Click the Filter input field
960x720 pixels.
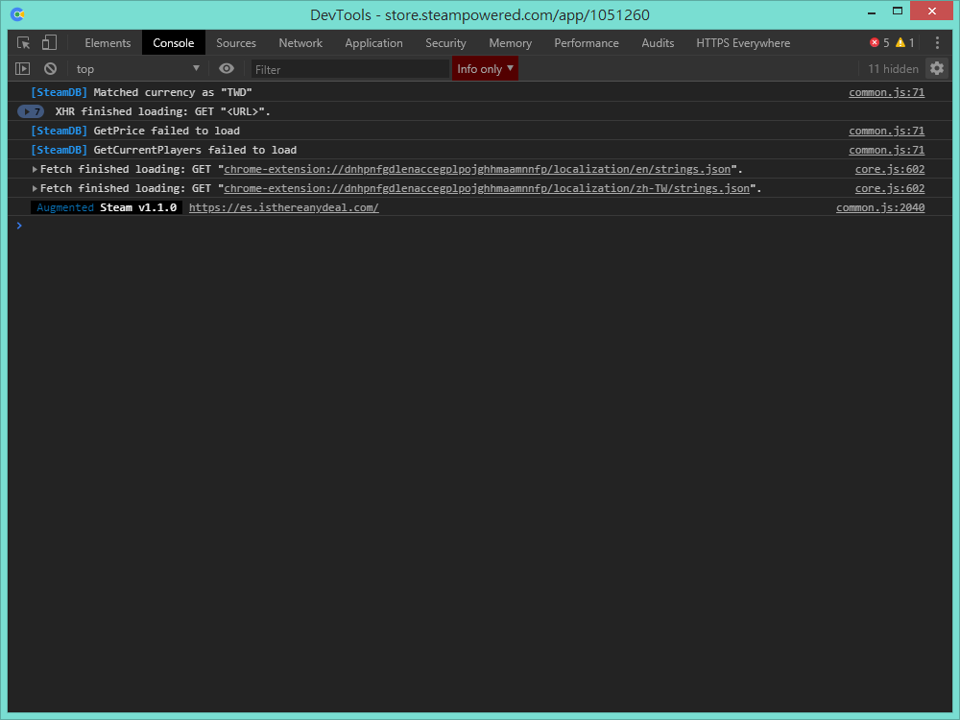pyautogui.click(x=349, y=69)
